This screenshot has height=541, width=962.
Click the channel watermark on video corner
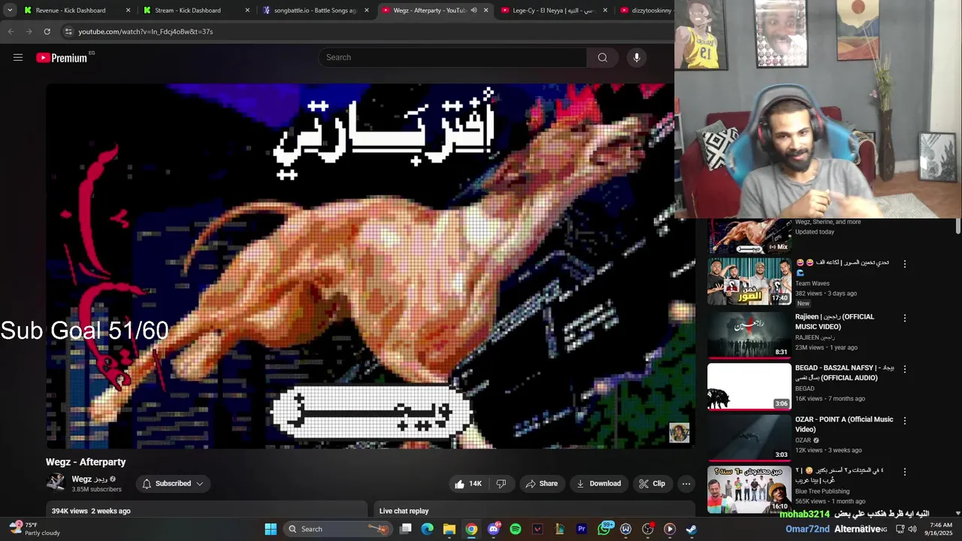point(679,433)
